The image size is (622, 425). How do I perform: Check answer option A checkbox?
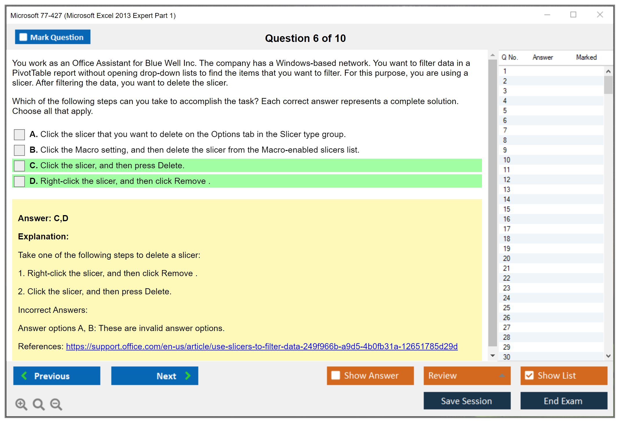(x=19, y=134)
